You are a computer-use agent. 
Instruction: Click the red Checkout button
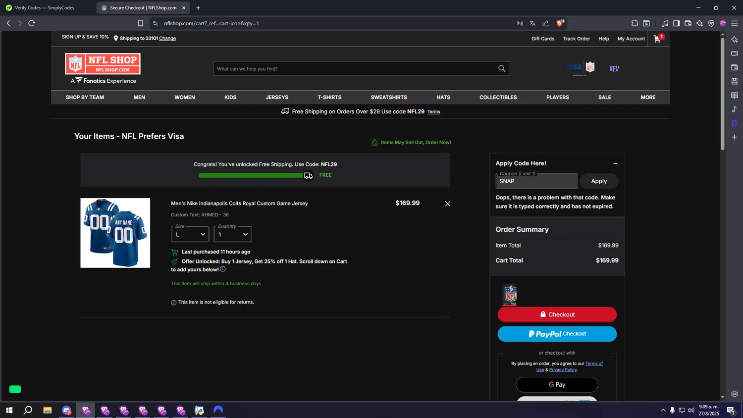point(557,314)
